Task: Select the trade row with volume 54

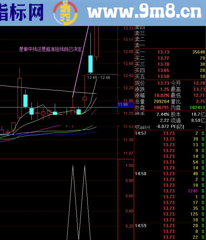Action: (170, 162)
